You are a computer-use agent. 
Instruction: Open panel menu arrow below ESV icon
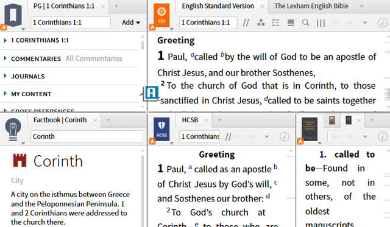tap(172, 29)
